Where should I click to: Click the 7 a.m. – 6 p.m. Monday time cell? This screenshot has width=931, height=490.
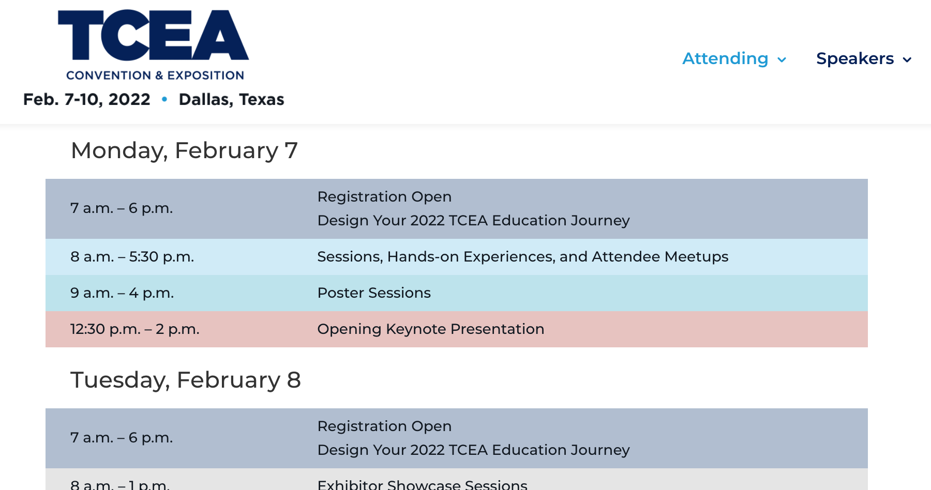(x=122, y=209)
